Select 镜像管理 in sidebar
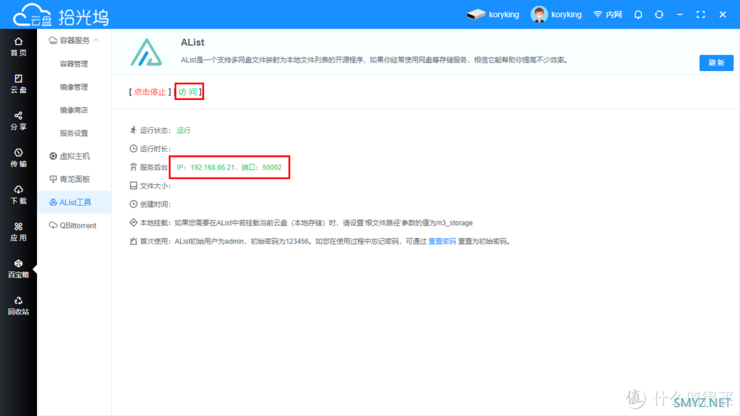This screenshot has height=416, width=740. pos(74,87)
